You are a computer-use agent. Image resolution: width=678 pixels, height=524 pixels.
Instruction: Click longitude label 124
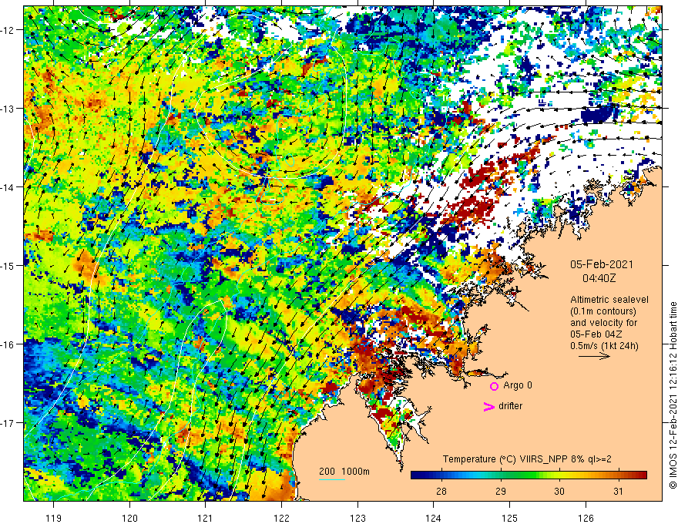click(434, 518)
